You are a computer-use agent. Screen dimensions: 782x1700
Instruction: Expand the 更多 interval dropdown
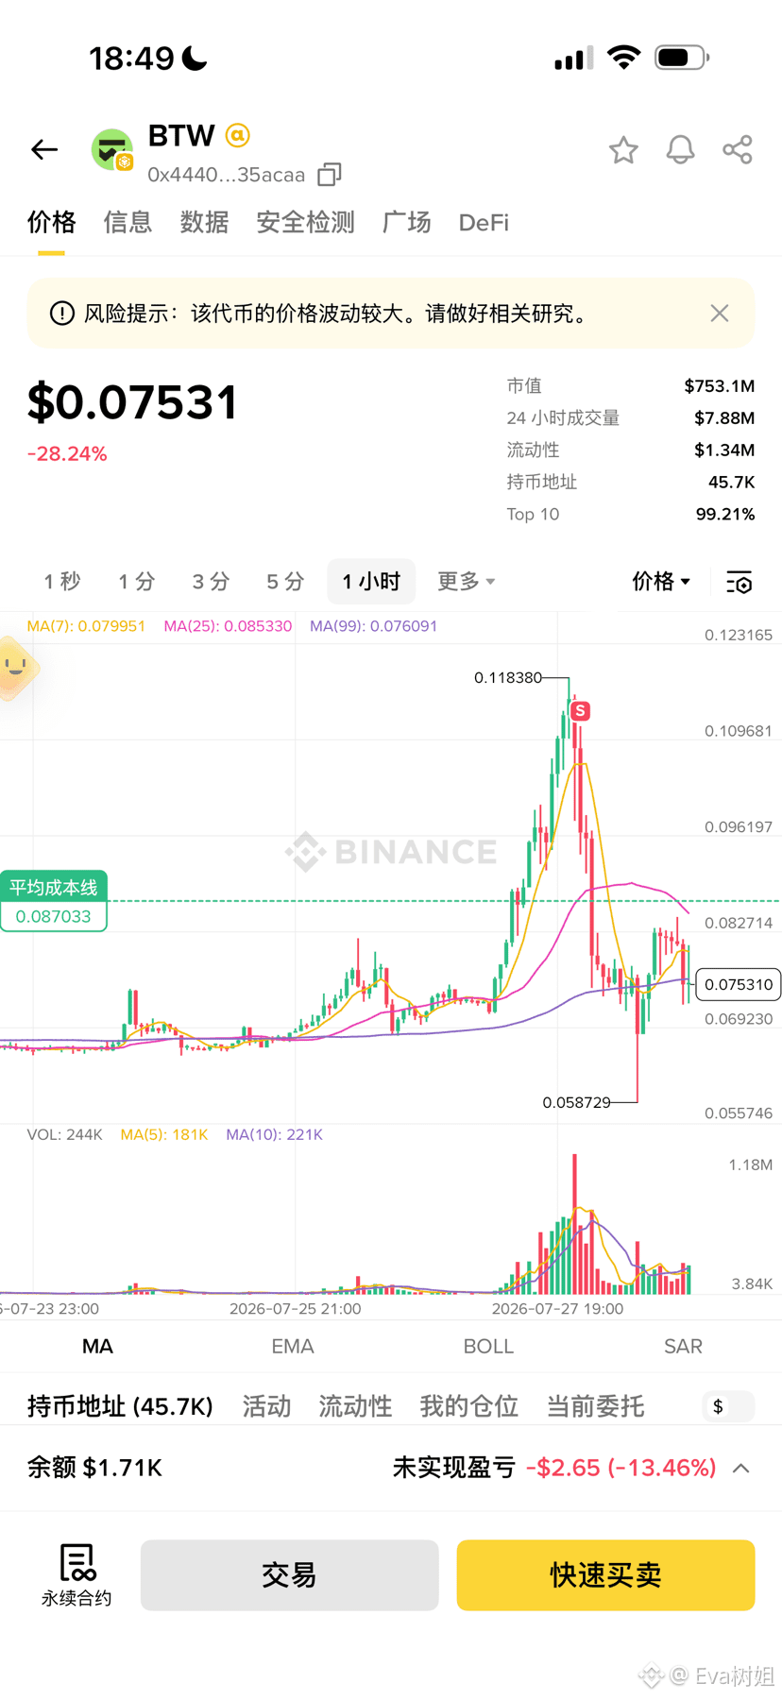467,582
